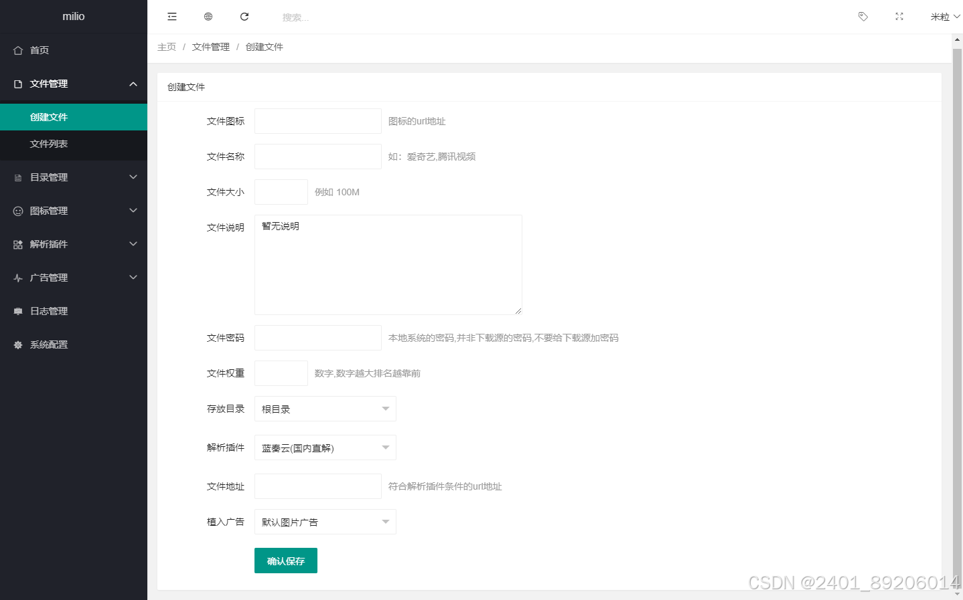Click the sidebar collapse icon in header
Screen dimensions: 963x600
pos(172,17)
